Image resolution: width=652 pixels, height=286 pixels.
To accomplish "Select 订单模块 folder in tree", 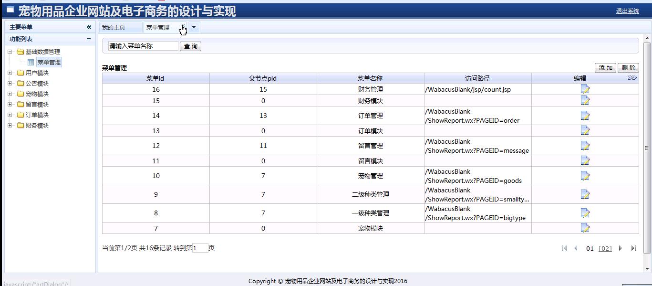I will point(37,115).
